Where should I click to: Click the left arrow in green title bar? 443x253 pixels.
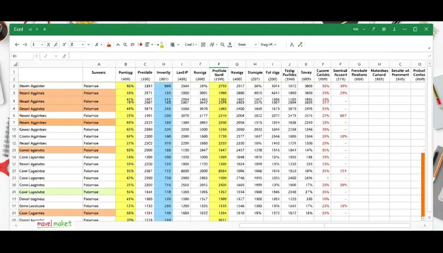click(x=45, y=29)
